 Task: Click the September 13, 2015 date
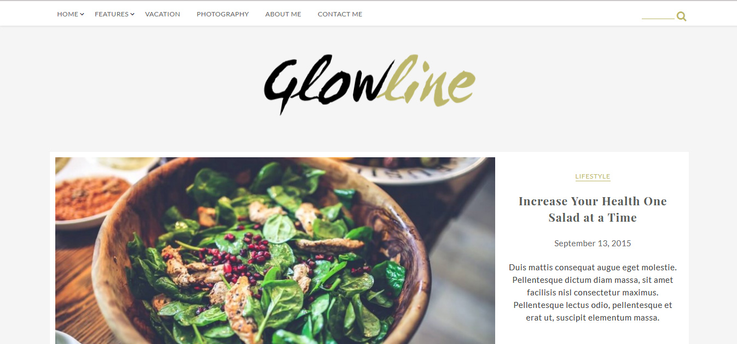click(x=593, y=244)
